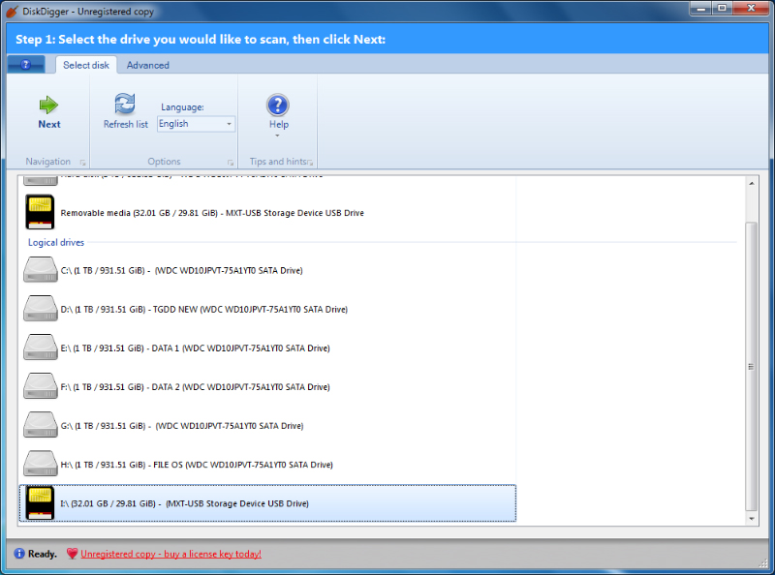Click the C:\ drive icon
The image size is (775, 575).
coord(41,270)
